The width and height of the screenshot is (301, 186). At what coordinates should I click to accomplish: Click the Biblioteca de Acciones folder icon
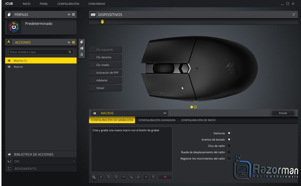pos(9,154)
